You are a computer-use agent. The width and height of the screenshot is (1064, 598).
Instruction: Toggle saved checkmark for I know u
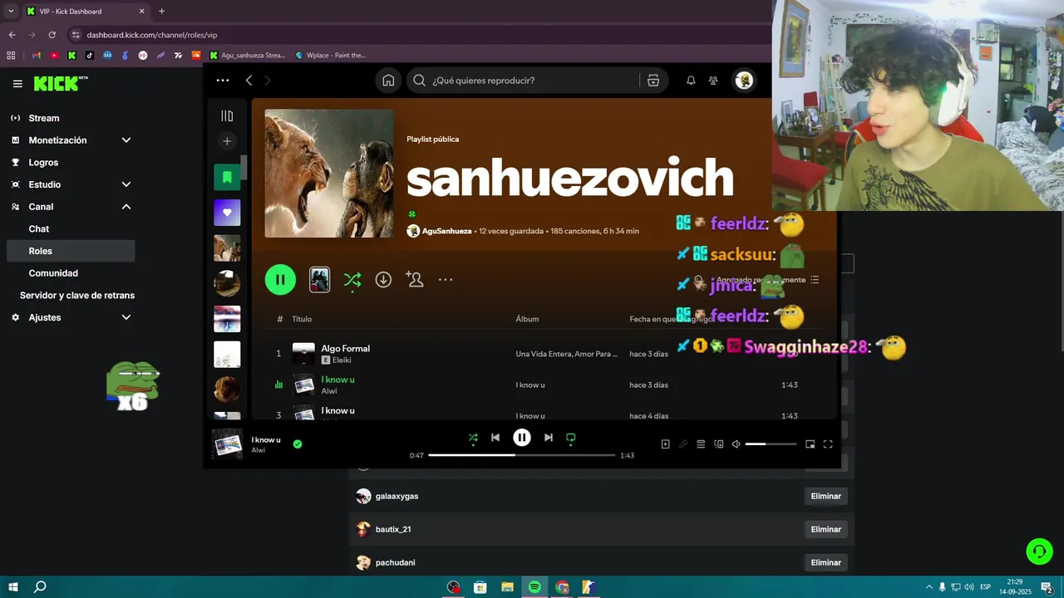click(x=298, y=444)
